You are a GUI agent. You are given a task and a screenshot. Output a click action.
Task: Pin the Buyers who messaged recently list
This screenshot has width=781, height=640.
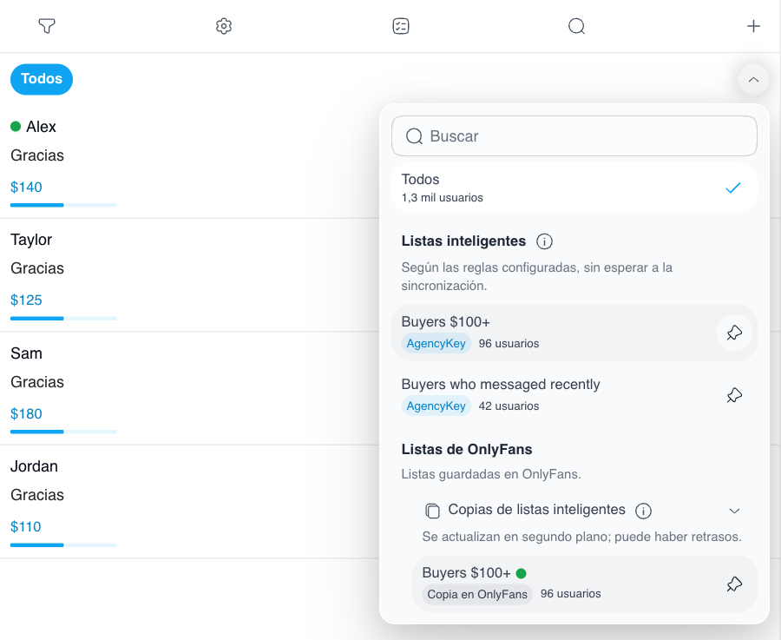[734, 395]
